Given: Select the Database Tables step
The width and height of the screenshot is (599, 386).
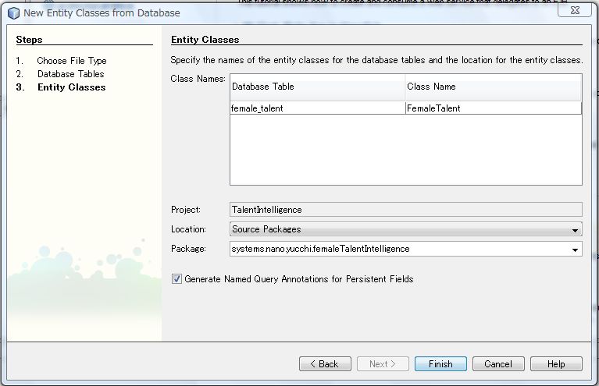Looking at the screenshot, I should pyautogui.click(x=70, y=74).
